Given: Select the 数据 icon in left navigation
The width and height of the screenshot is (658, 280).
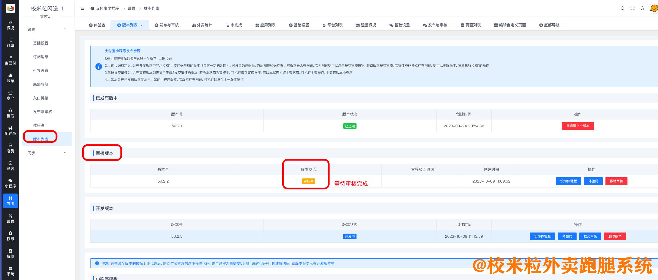Looking at the screenshot, I should 10,78.
